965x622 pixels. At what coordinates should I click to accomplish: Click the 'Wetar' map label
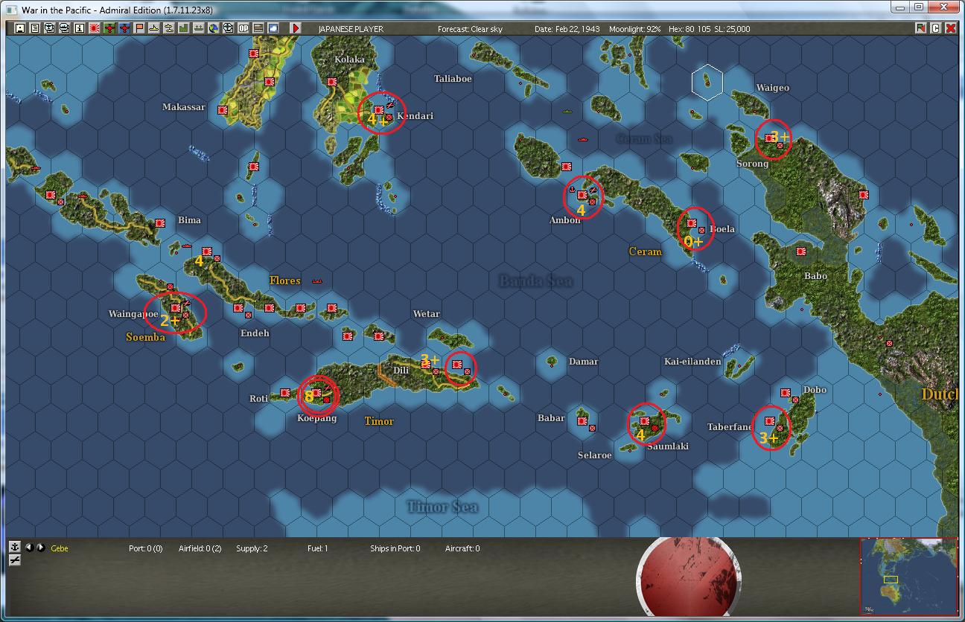point(427,314)
